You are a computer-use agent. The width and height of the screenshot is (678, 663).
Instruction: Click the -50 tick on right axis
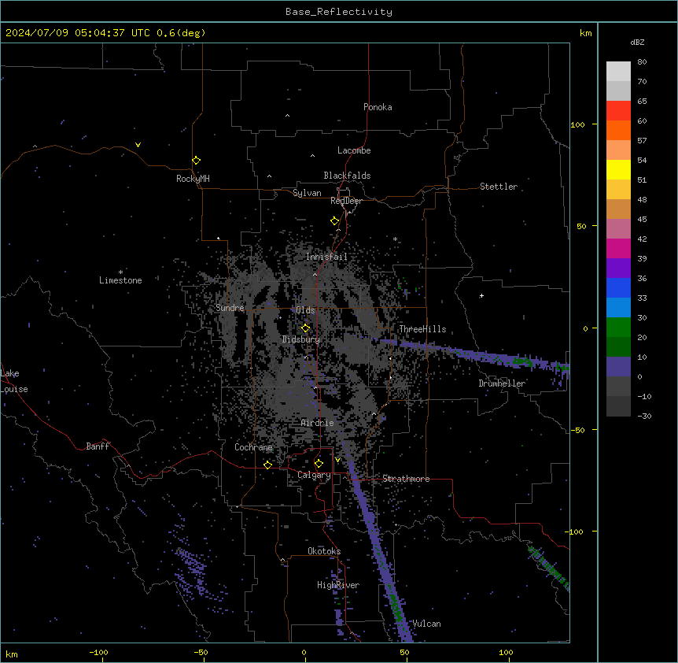pos(577,430)
